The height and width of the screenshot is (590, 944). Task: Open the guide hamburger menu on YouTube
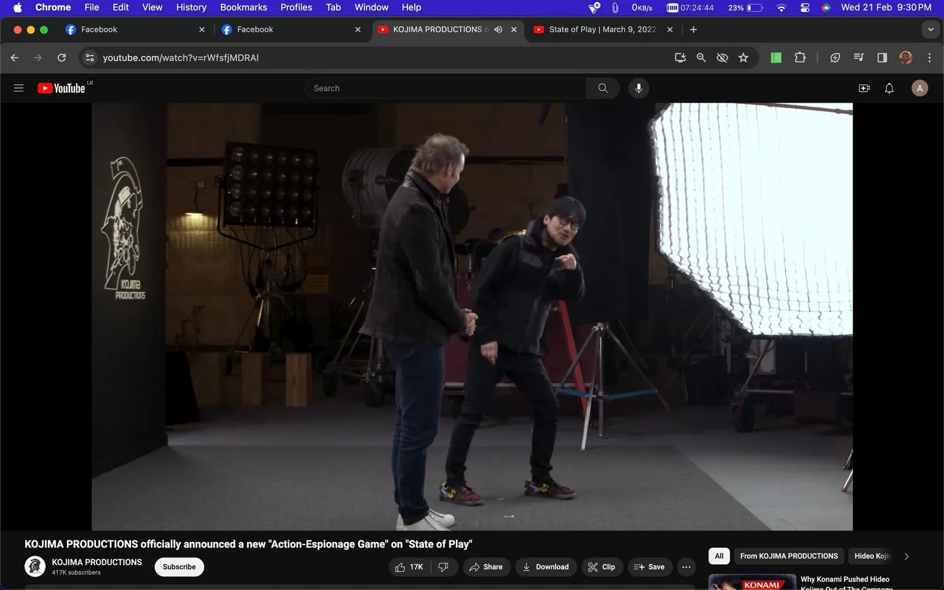click(x=18, y=88)
